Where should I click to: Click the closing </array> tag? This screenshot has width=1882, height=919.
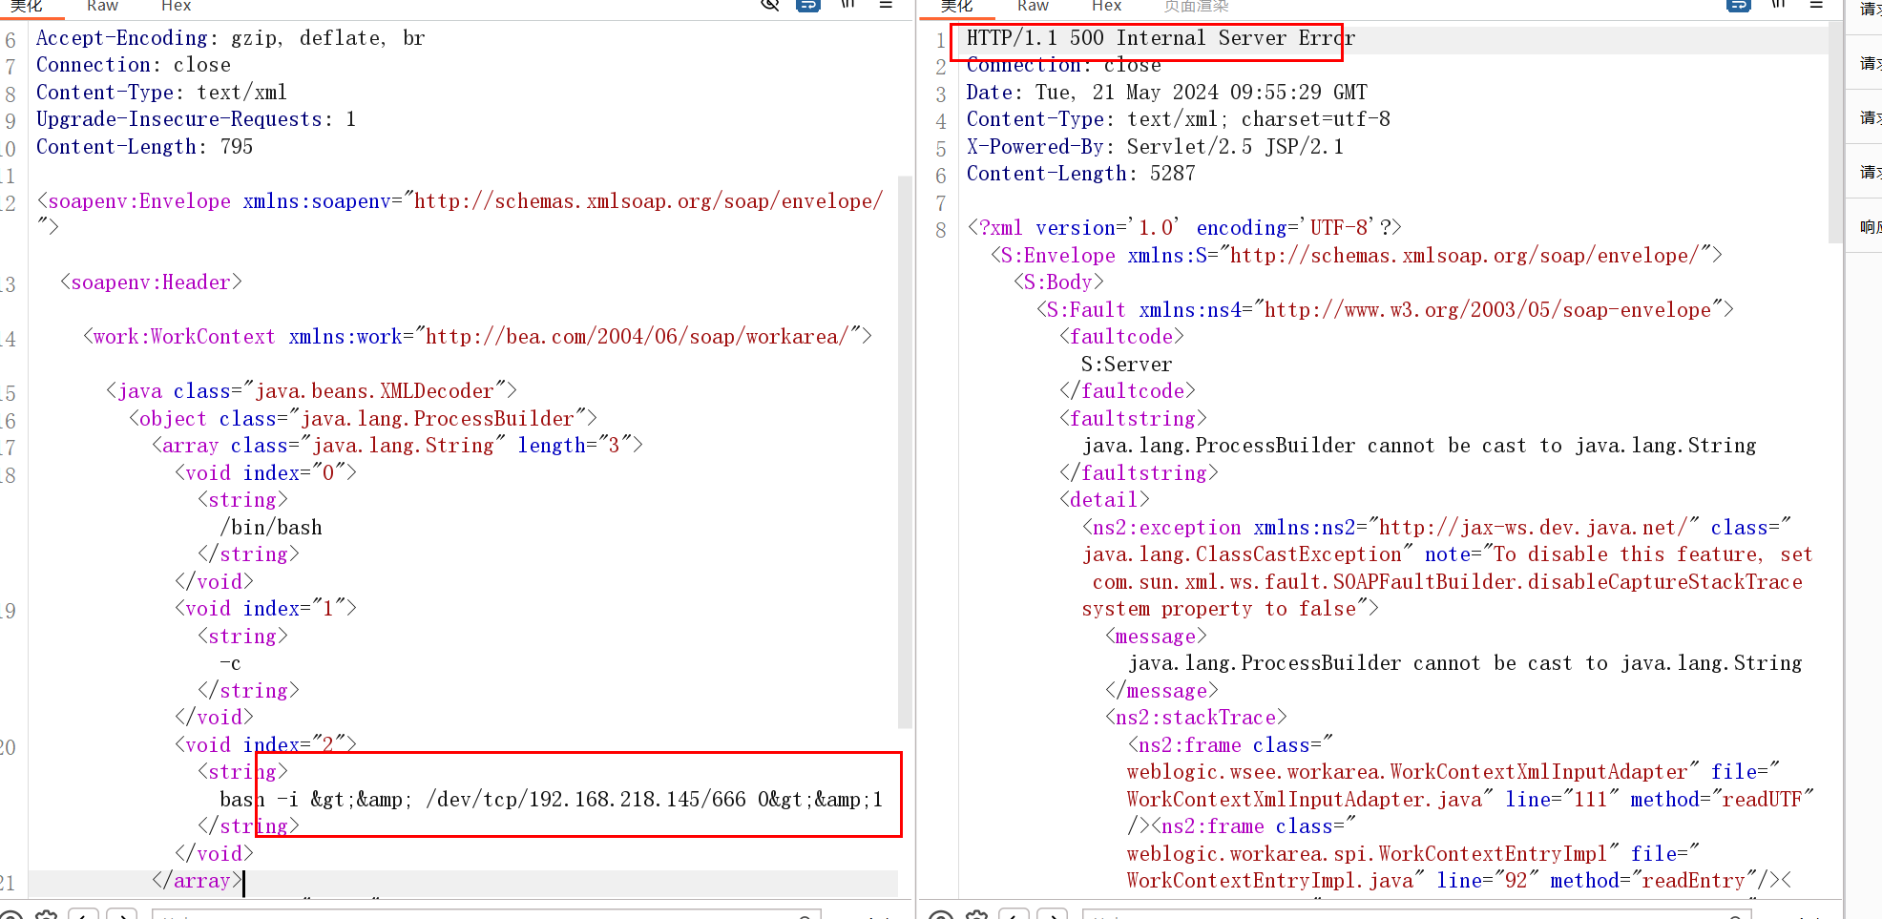pos(197,881)
